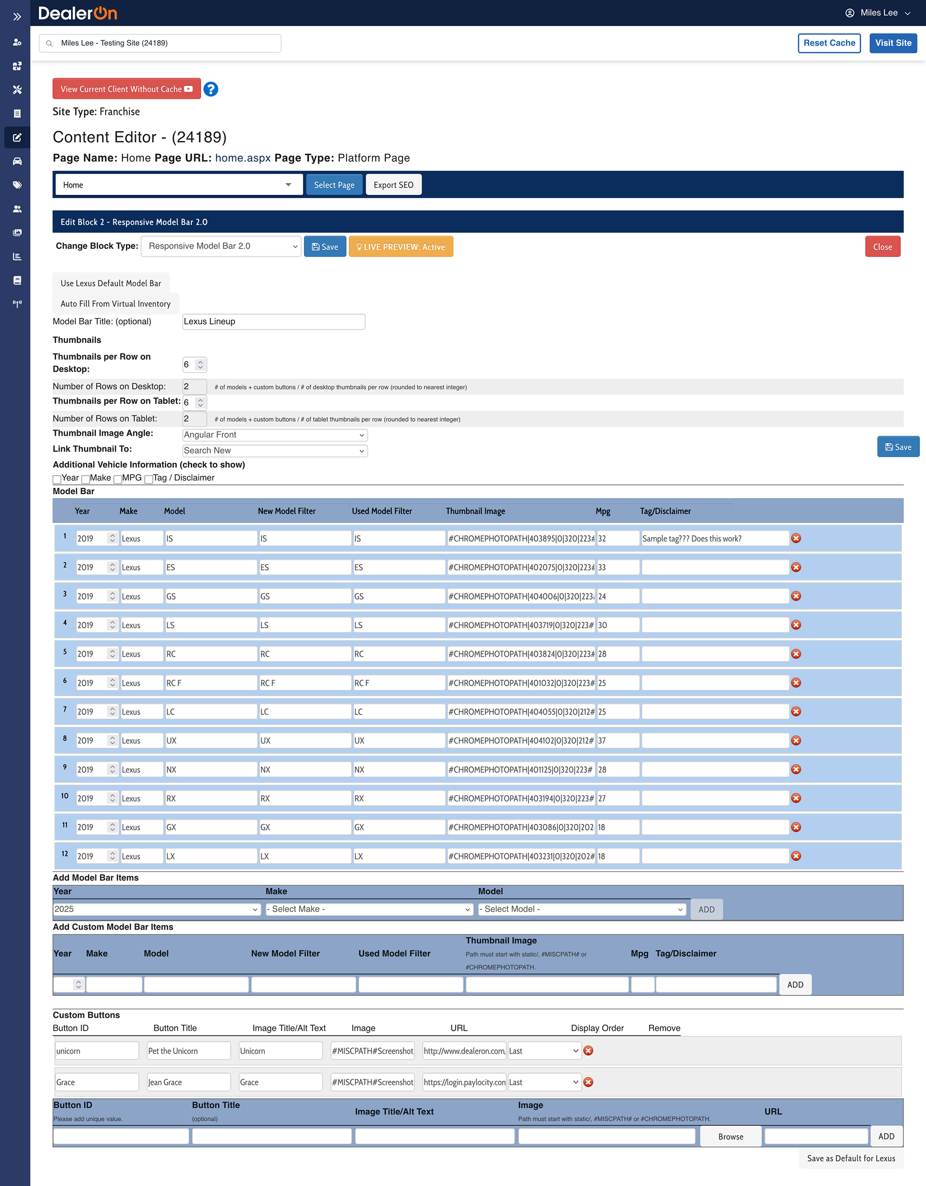926x1186 pixels.
Task: Click Use Lexus Default Model Bar
Action: 111,283
